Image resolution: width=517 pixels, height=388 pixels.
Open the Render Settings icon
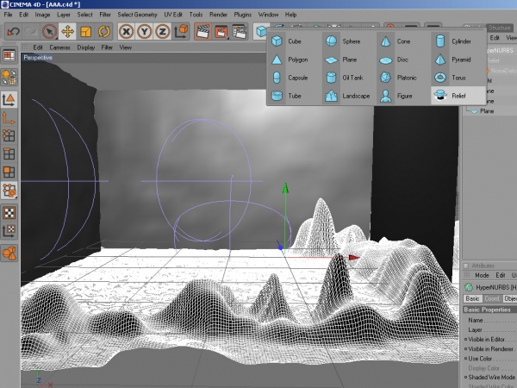click(x=240, y=32)
